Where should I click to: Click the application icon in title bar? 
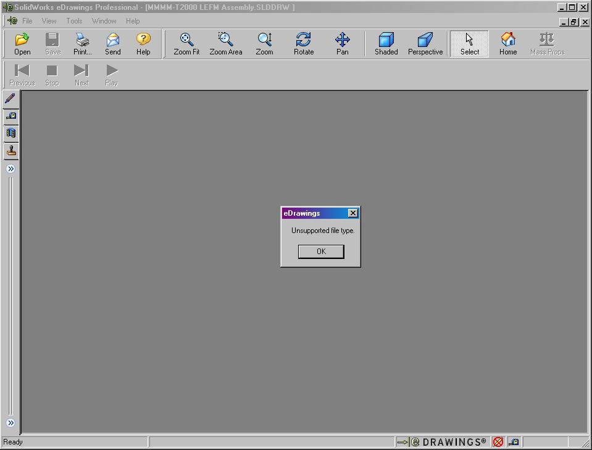(x=7, y=7)
